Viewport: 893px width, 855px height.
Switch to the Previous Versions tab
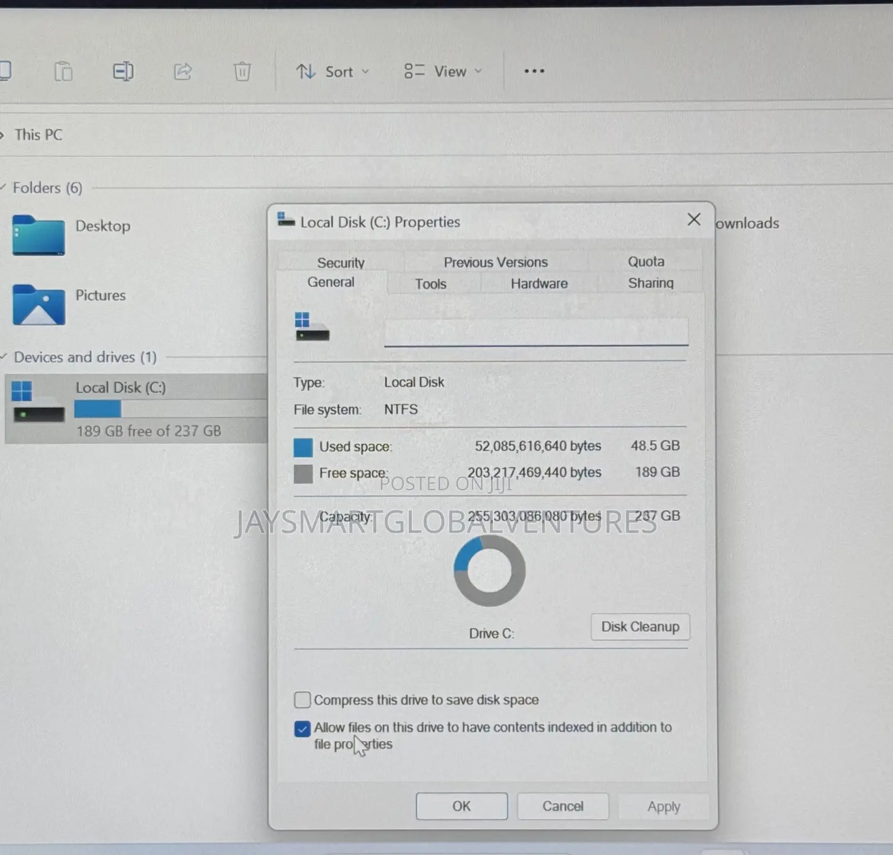pyautogui.click(x=496, y=262)
